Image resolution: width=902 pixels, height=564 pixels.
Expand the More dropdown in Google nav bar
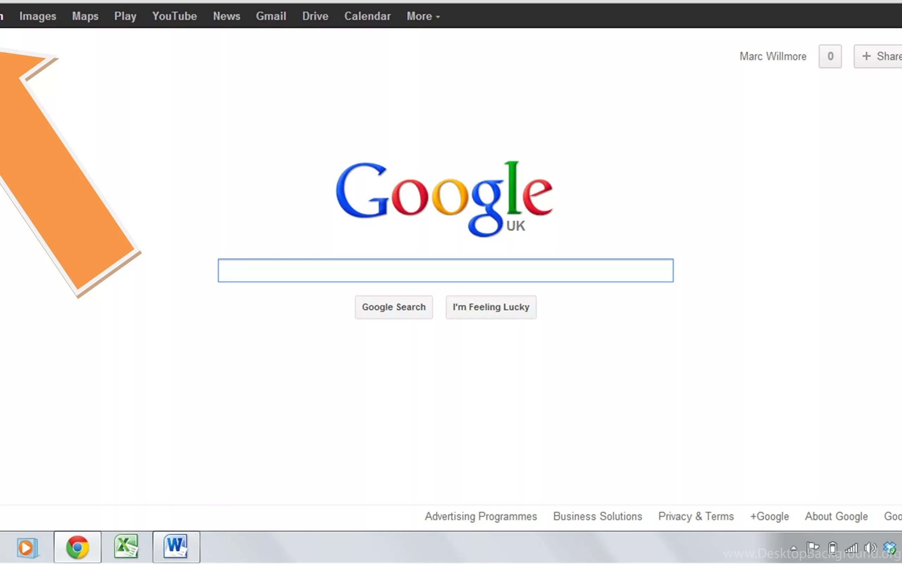coord(423,16)
